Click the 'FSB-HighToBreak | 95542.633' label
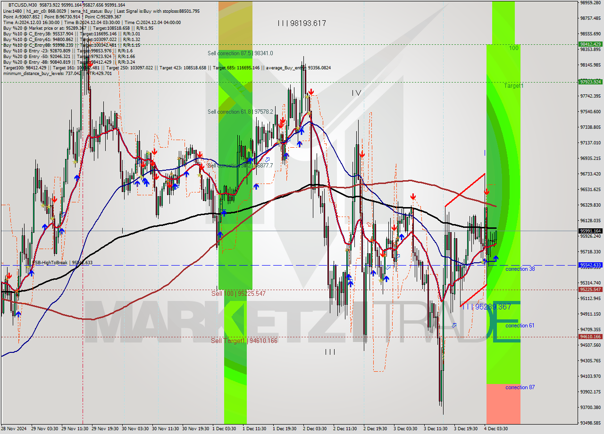This screenshot has height=434, width=604. point(62,262)
